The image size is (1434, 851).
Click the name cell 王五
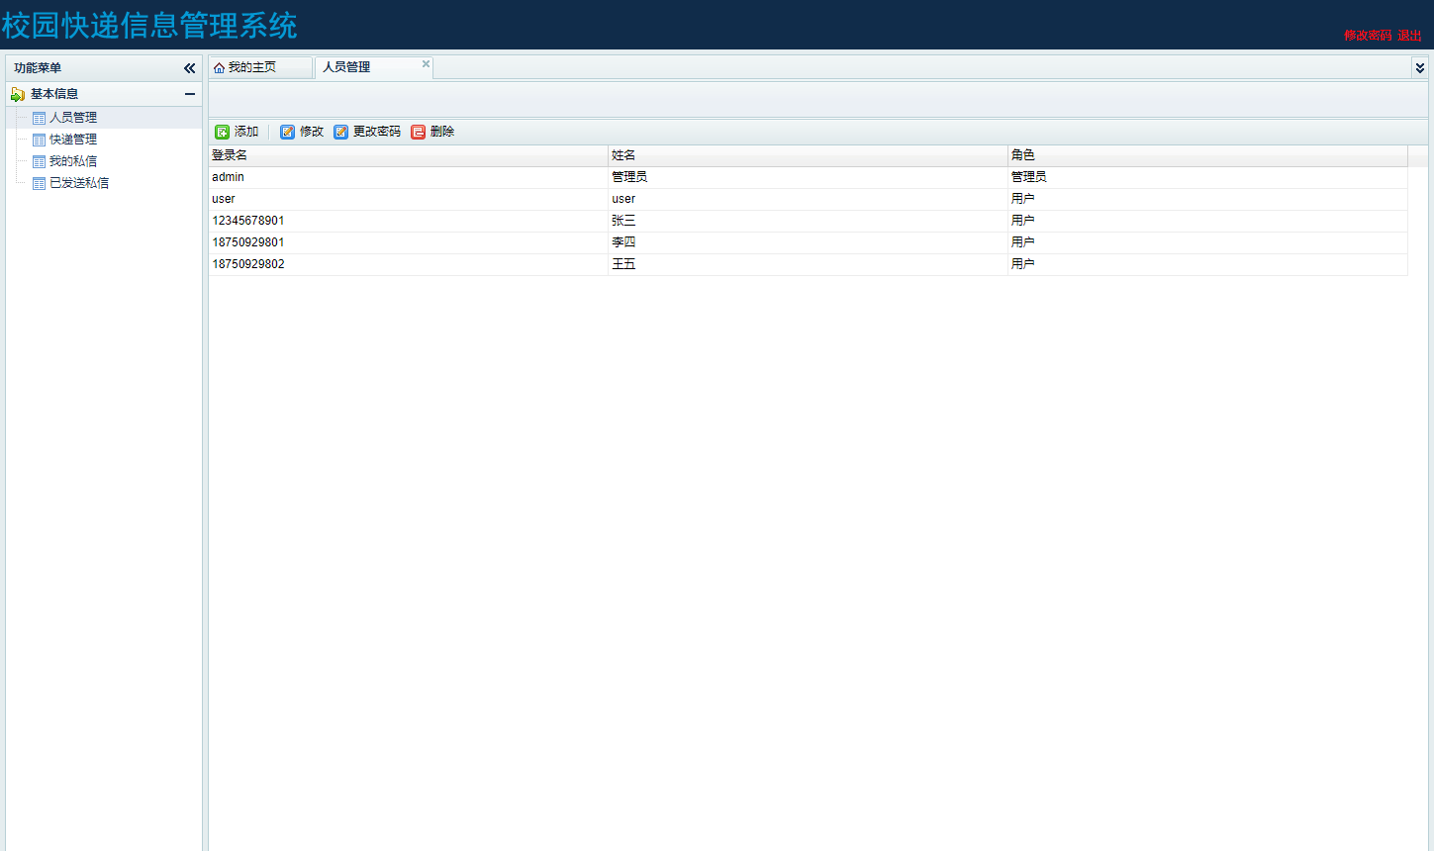(808, 264)
